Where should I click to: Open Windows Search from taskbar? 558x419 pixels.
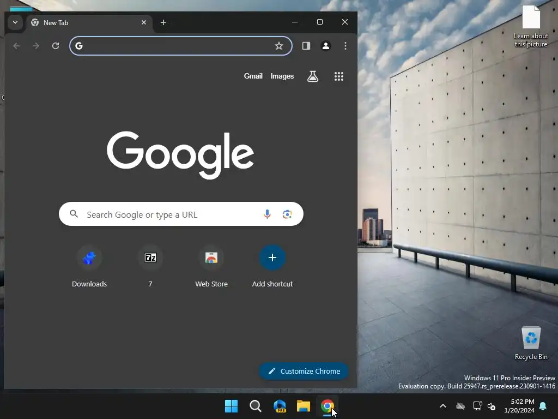pyautogui.click(x=256, y=406)
